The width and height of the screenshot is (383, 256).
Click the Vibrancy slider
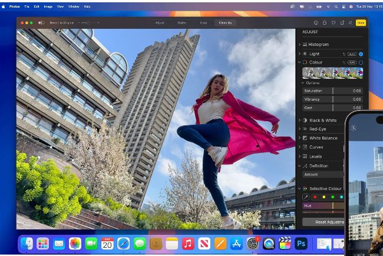point(332,99)
